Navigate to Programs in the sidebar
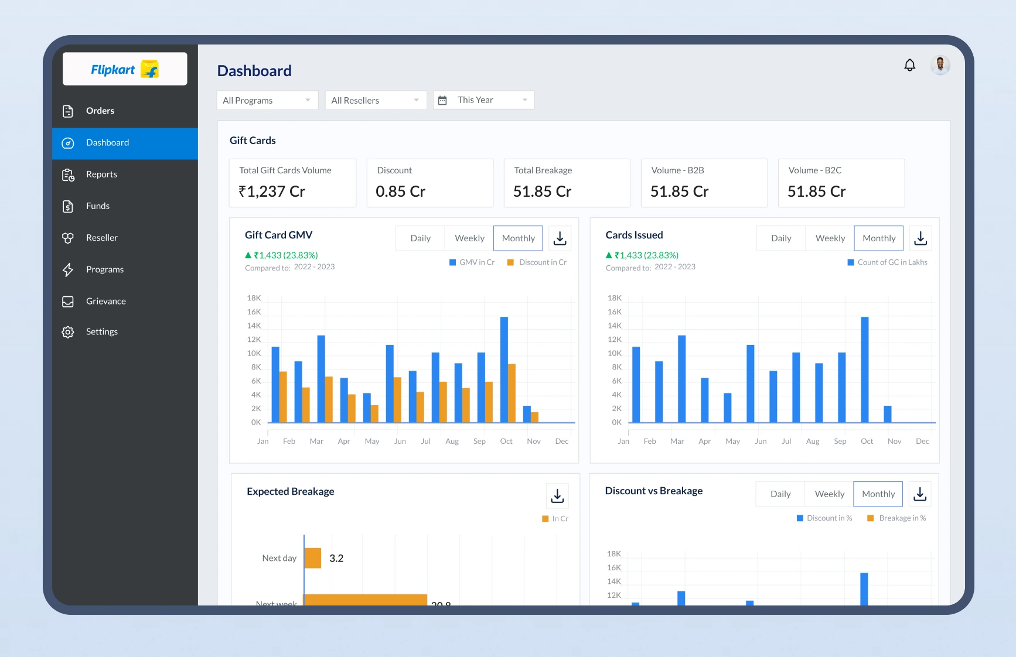 pyautogui.click(x=125, y=269)
